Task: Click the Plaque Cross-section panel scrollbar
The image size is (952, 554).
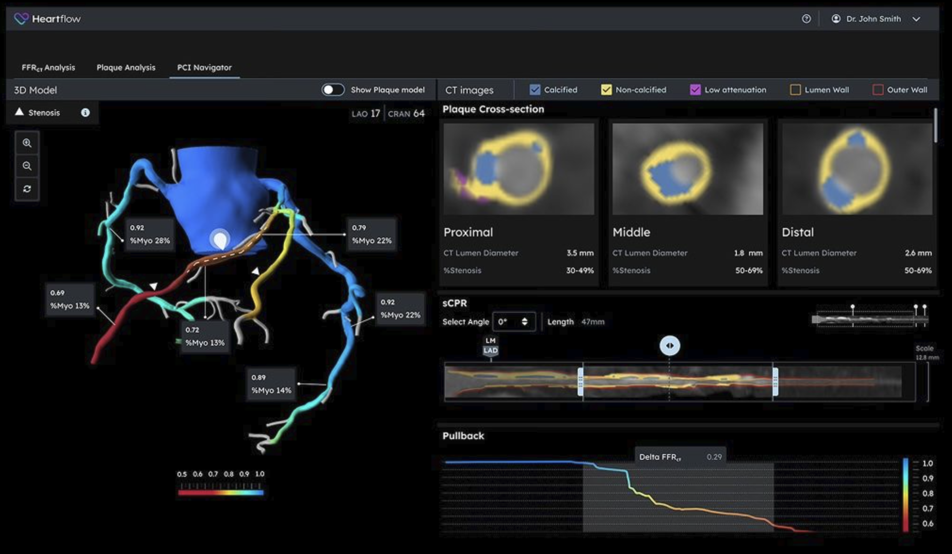Action: (x=936, y=125)
